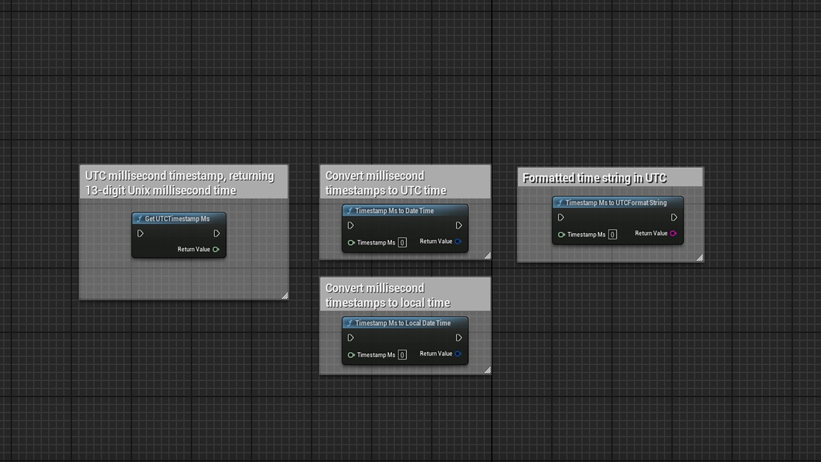Select the Get UTCTimestamp Ms node title

tap(177, 219)
